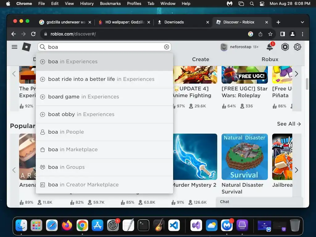316x237 pixels.
Task: Toggle Chrome's side panel icon
Action: pyautogui.click(x=283, y=34)
